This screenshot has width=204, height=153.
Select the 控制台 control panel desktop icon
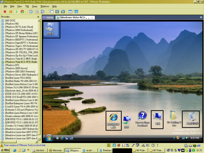pyautogui.click(x=50, y=29)
